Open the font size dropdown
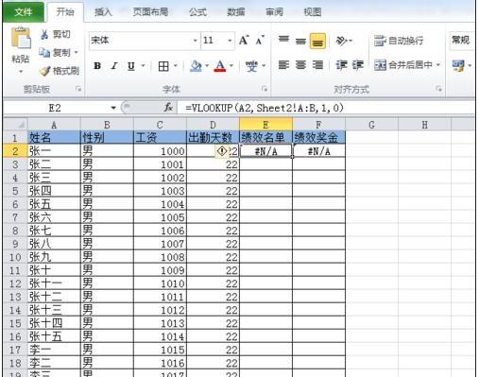This screenshot has height=377, width=479. point(230,41)
